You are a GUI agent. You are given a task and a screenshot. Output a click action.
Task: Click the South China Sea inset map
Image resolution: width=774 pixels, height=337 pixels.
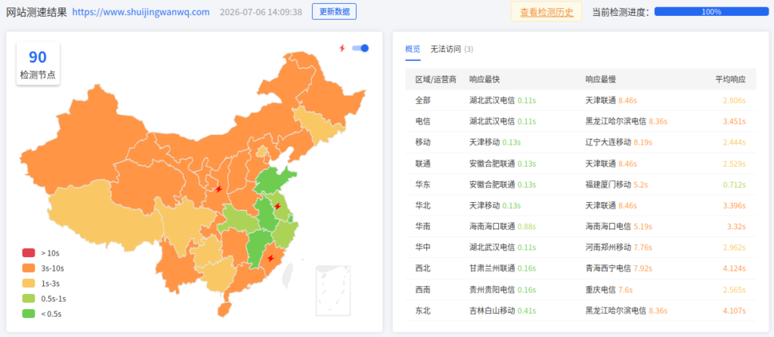click(333, 290)
